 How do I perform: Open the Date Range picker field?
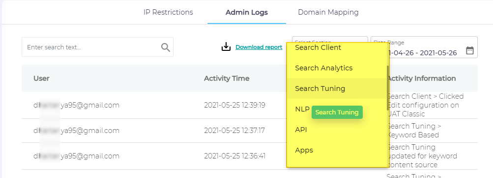pos(424,47)
